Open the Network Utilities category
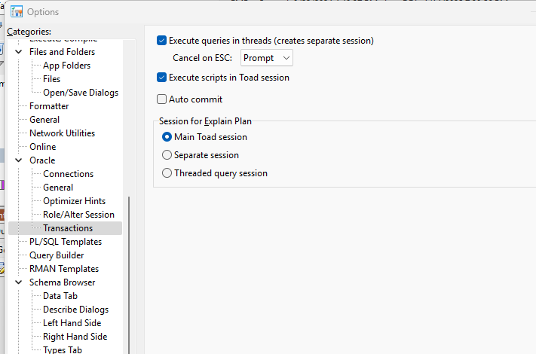The image size is (536, 354). tap(63, 133)
